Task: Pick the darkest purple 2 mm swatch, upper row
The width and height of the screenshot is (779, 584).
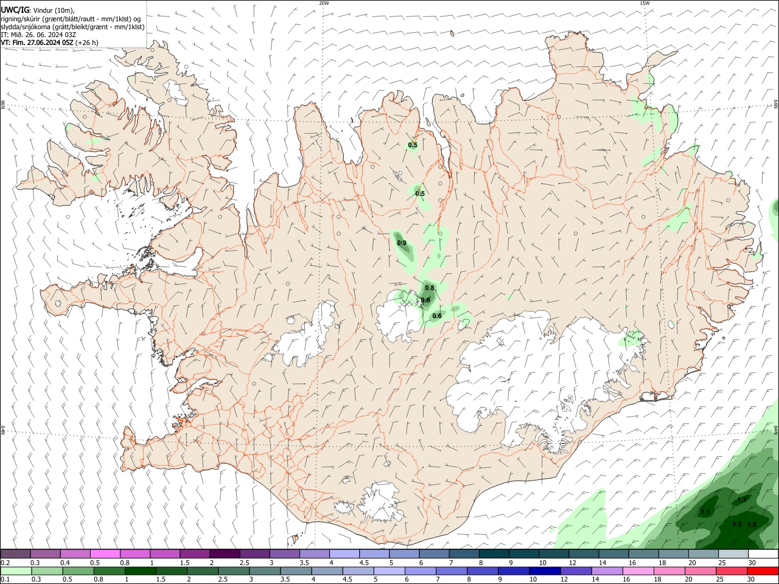Action: click(225, 554)
